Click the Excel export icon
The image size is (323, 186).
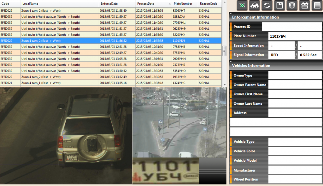coord(242,5)
